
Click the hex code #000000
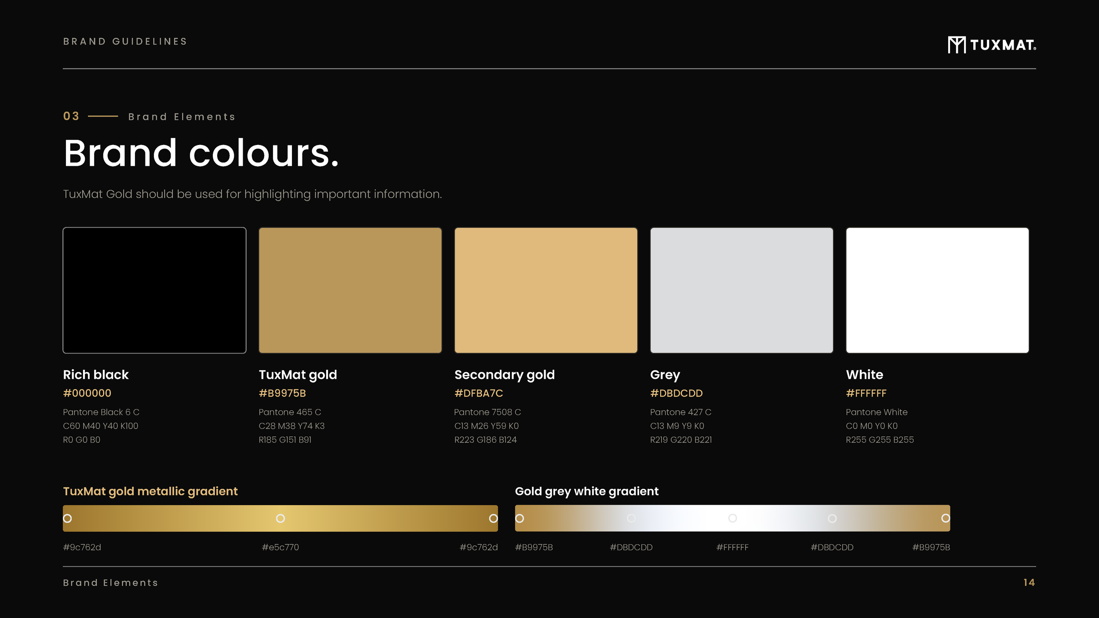[x=87, y=393]
